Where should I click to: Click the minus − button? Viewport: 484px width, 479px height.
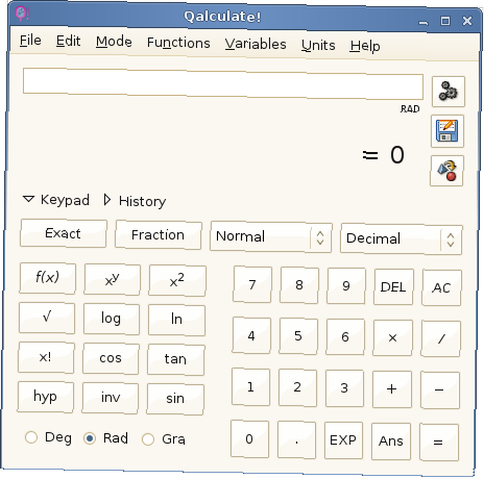(x=440, y=390)
